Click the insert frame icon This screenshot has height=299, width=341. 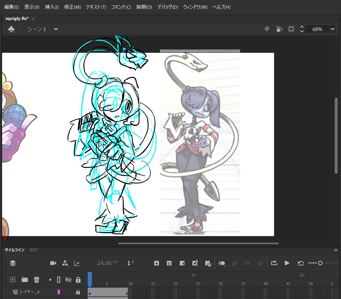point(182,263)
